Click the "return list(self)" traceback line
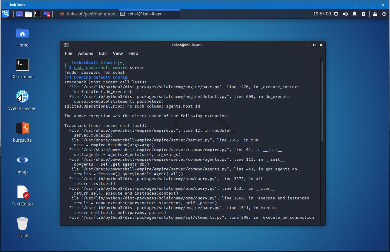390x252 pixels. [95, 183]
